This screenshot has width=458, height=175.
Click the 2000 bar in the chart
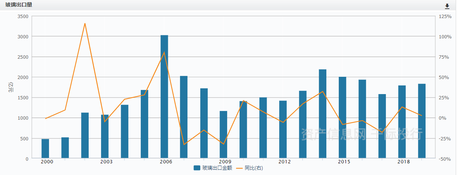[x=45, y=149]
